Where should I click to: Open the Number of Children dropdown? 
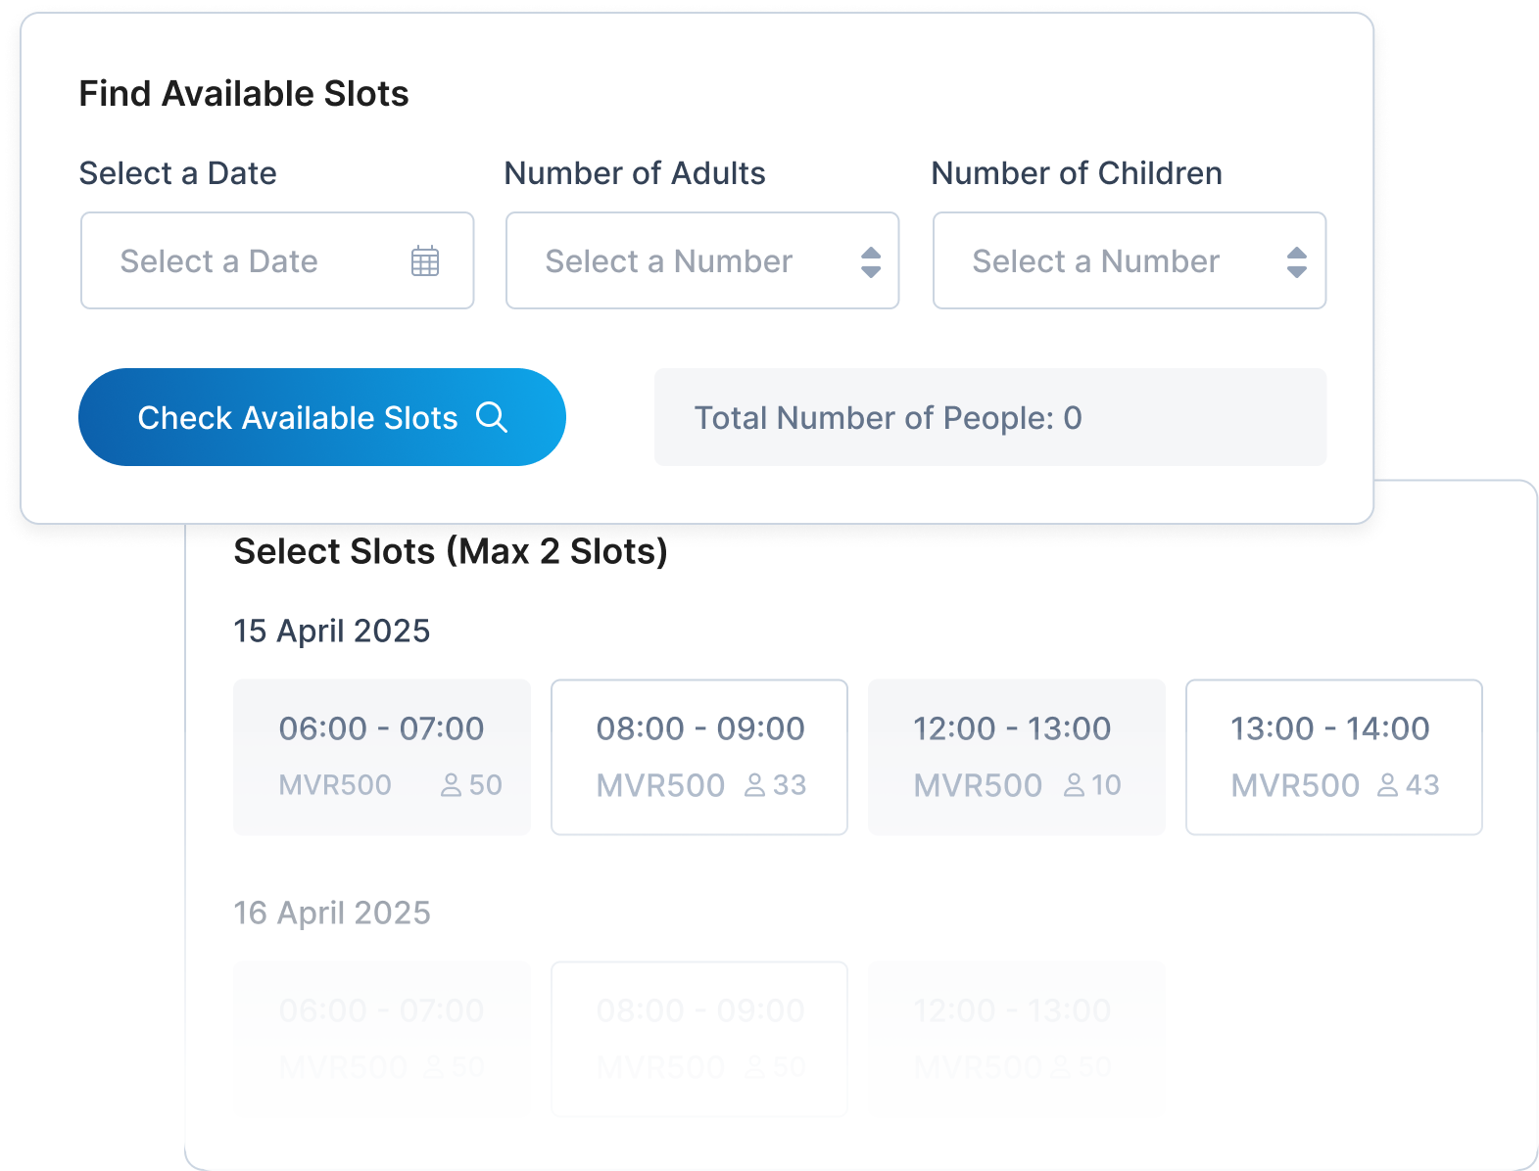coord(1129,260)
